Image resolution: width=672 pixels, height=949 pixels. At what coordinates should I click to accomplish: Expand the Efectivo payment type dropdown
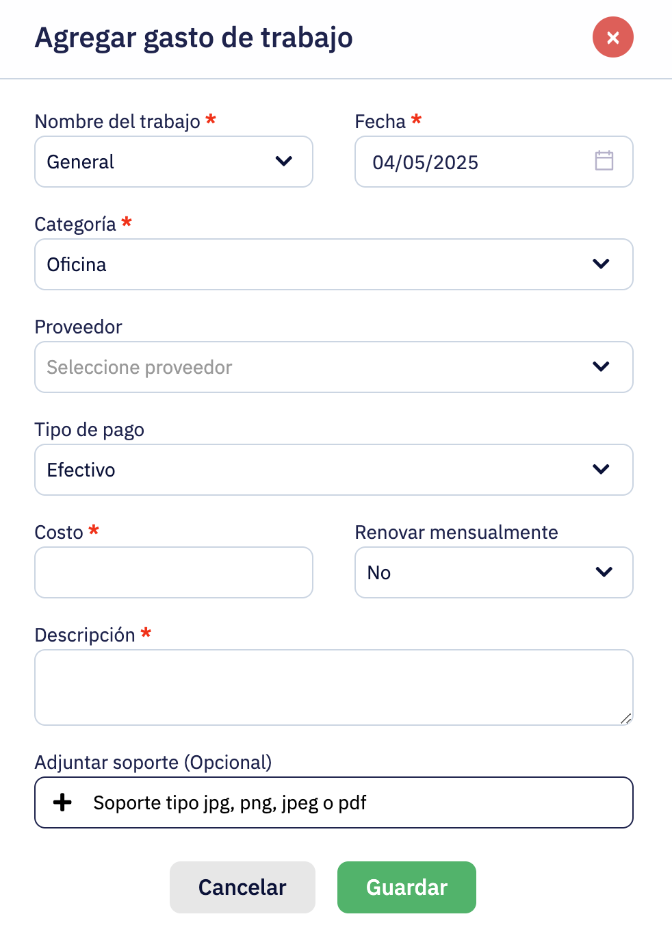(x=334, y=470)
